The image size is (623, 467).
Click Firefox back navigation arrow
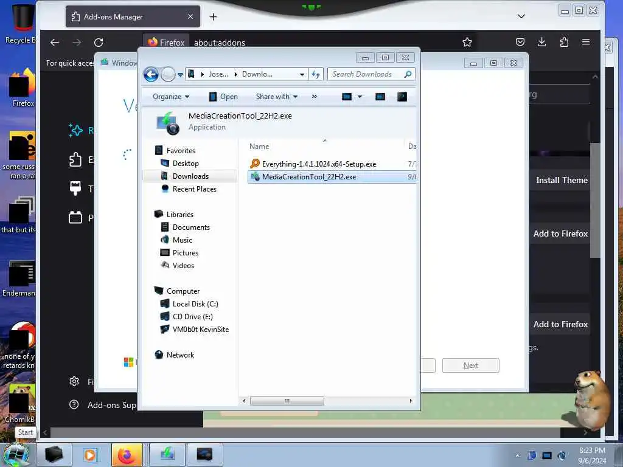coord(55,43)
